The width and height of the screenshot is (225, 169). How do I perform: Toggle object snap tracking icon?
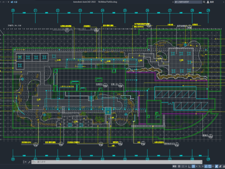coord(206,166)
